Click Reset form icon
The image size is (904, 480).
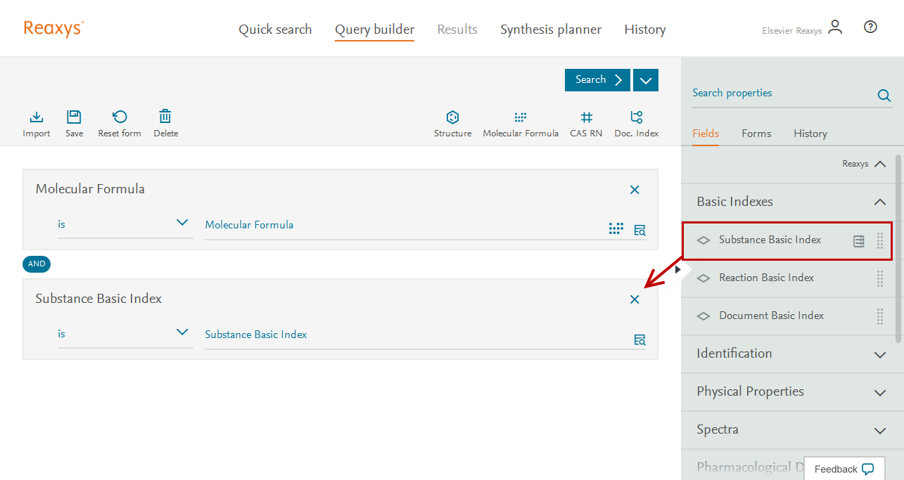[120, 117]
